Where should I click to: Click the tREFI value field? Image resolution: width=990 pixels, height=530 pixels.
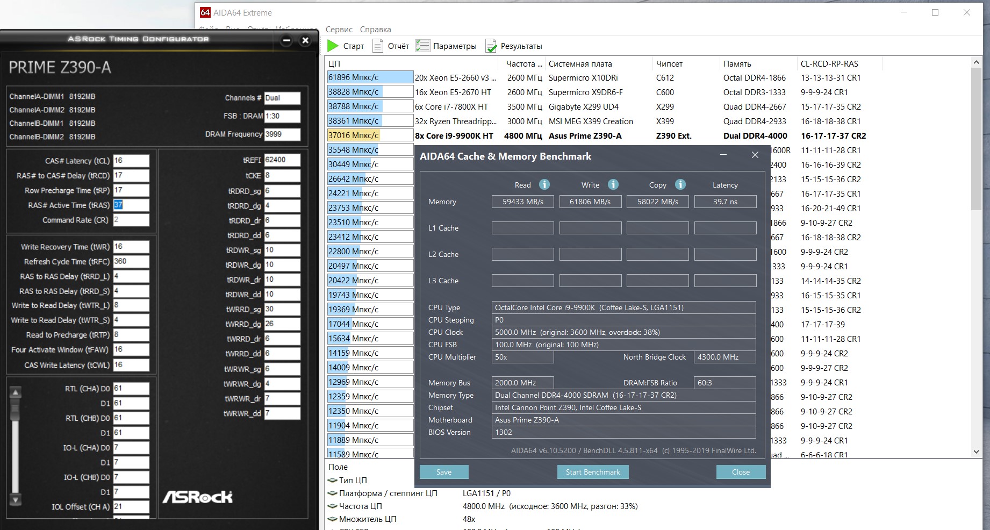point(282,160)
